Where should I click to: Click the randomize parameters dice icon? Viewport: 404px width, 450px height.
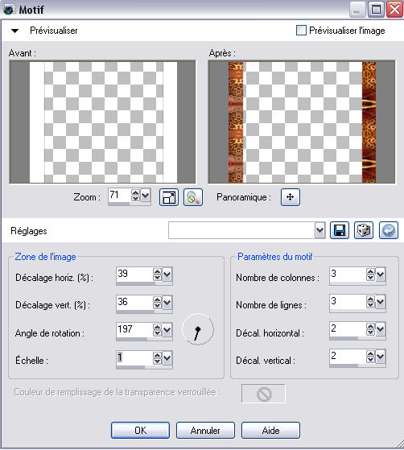click(x=364, y=230)
